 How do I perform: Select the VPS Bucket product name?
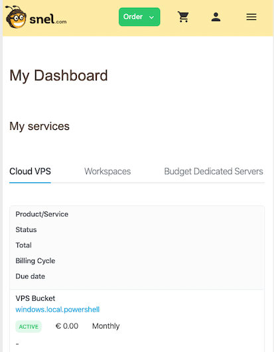[35, 298]
